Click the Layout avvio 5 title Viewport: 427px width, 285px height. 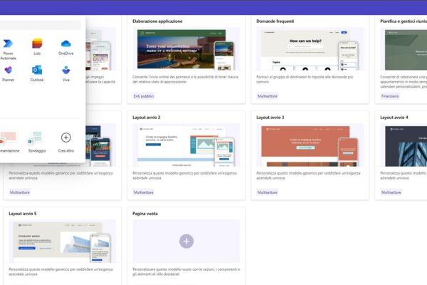tap(23, 214)
